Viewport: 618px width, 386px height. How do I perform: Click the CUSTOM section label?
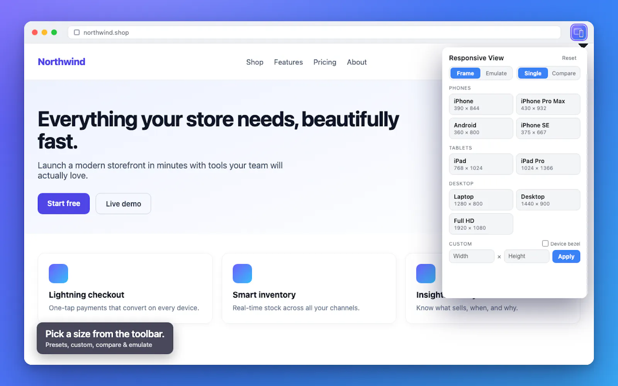pyautogui.click(x=460, y=244)
